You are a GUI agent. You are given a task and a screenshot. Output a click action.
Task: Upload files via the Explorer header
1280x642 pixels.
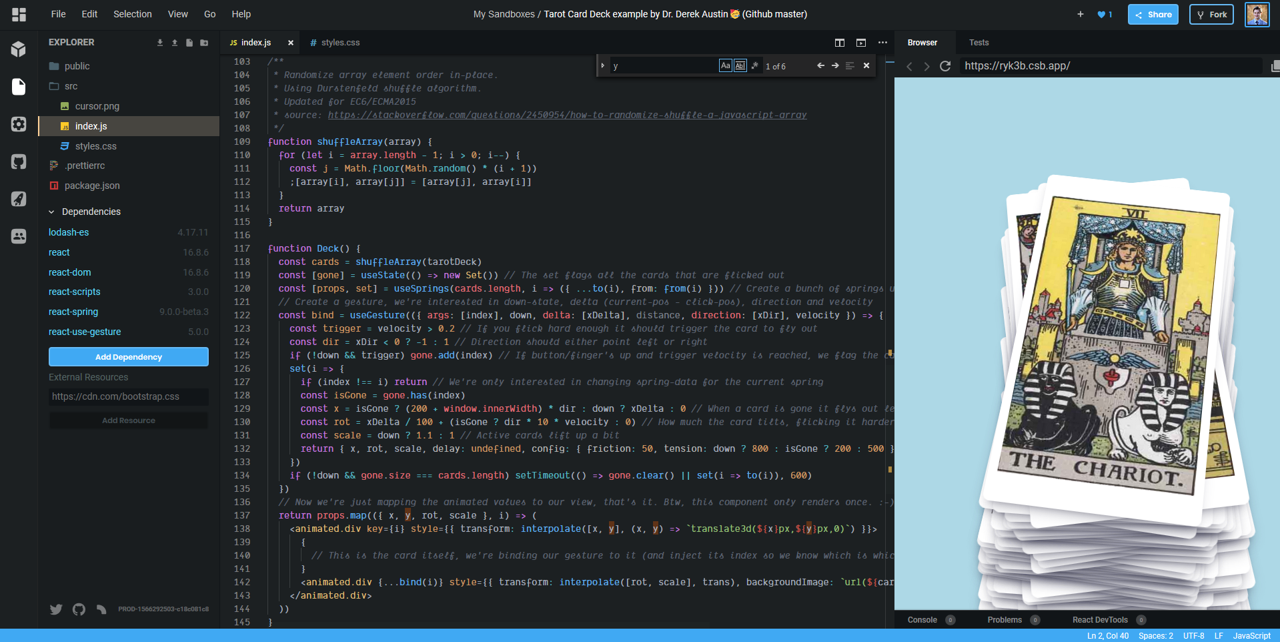[175, 43]
